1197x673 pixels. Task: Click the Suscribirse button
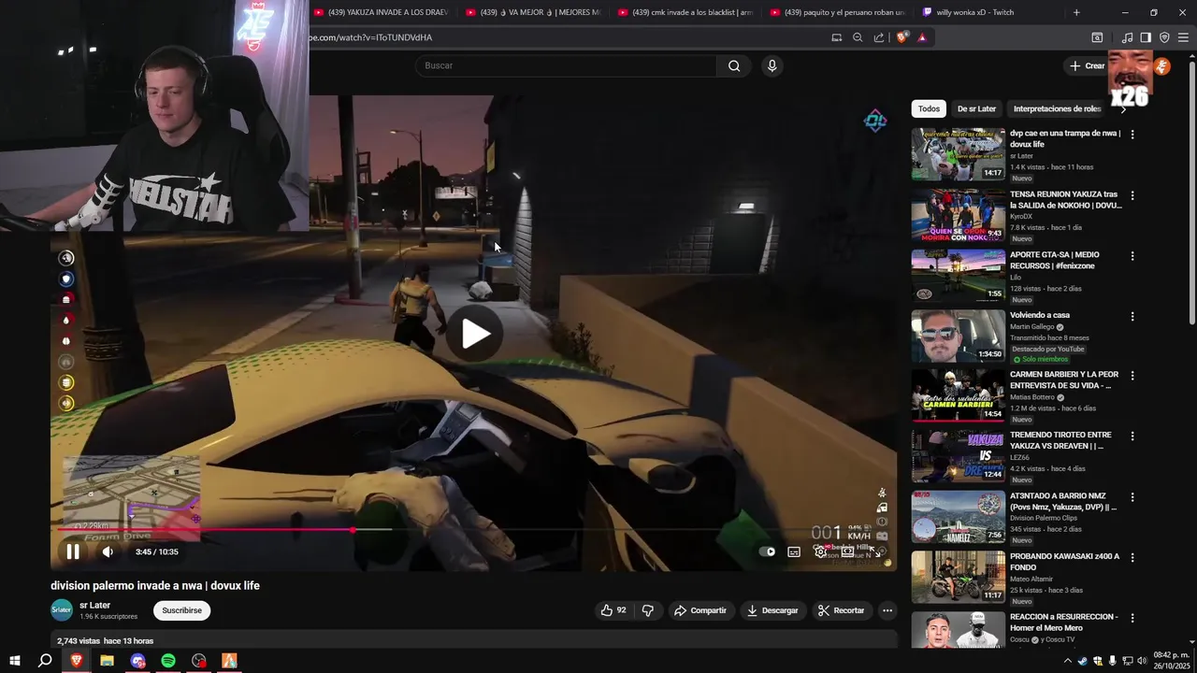181,610
